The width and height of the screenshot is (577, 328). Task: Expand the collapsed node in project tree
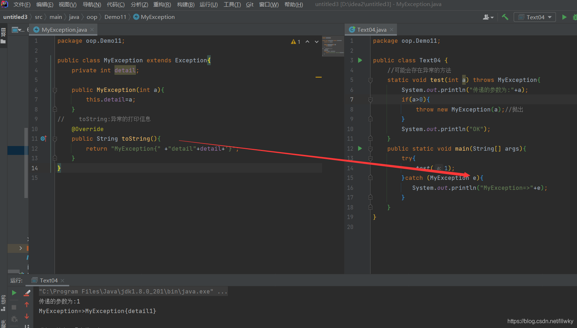21,248
